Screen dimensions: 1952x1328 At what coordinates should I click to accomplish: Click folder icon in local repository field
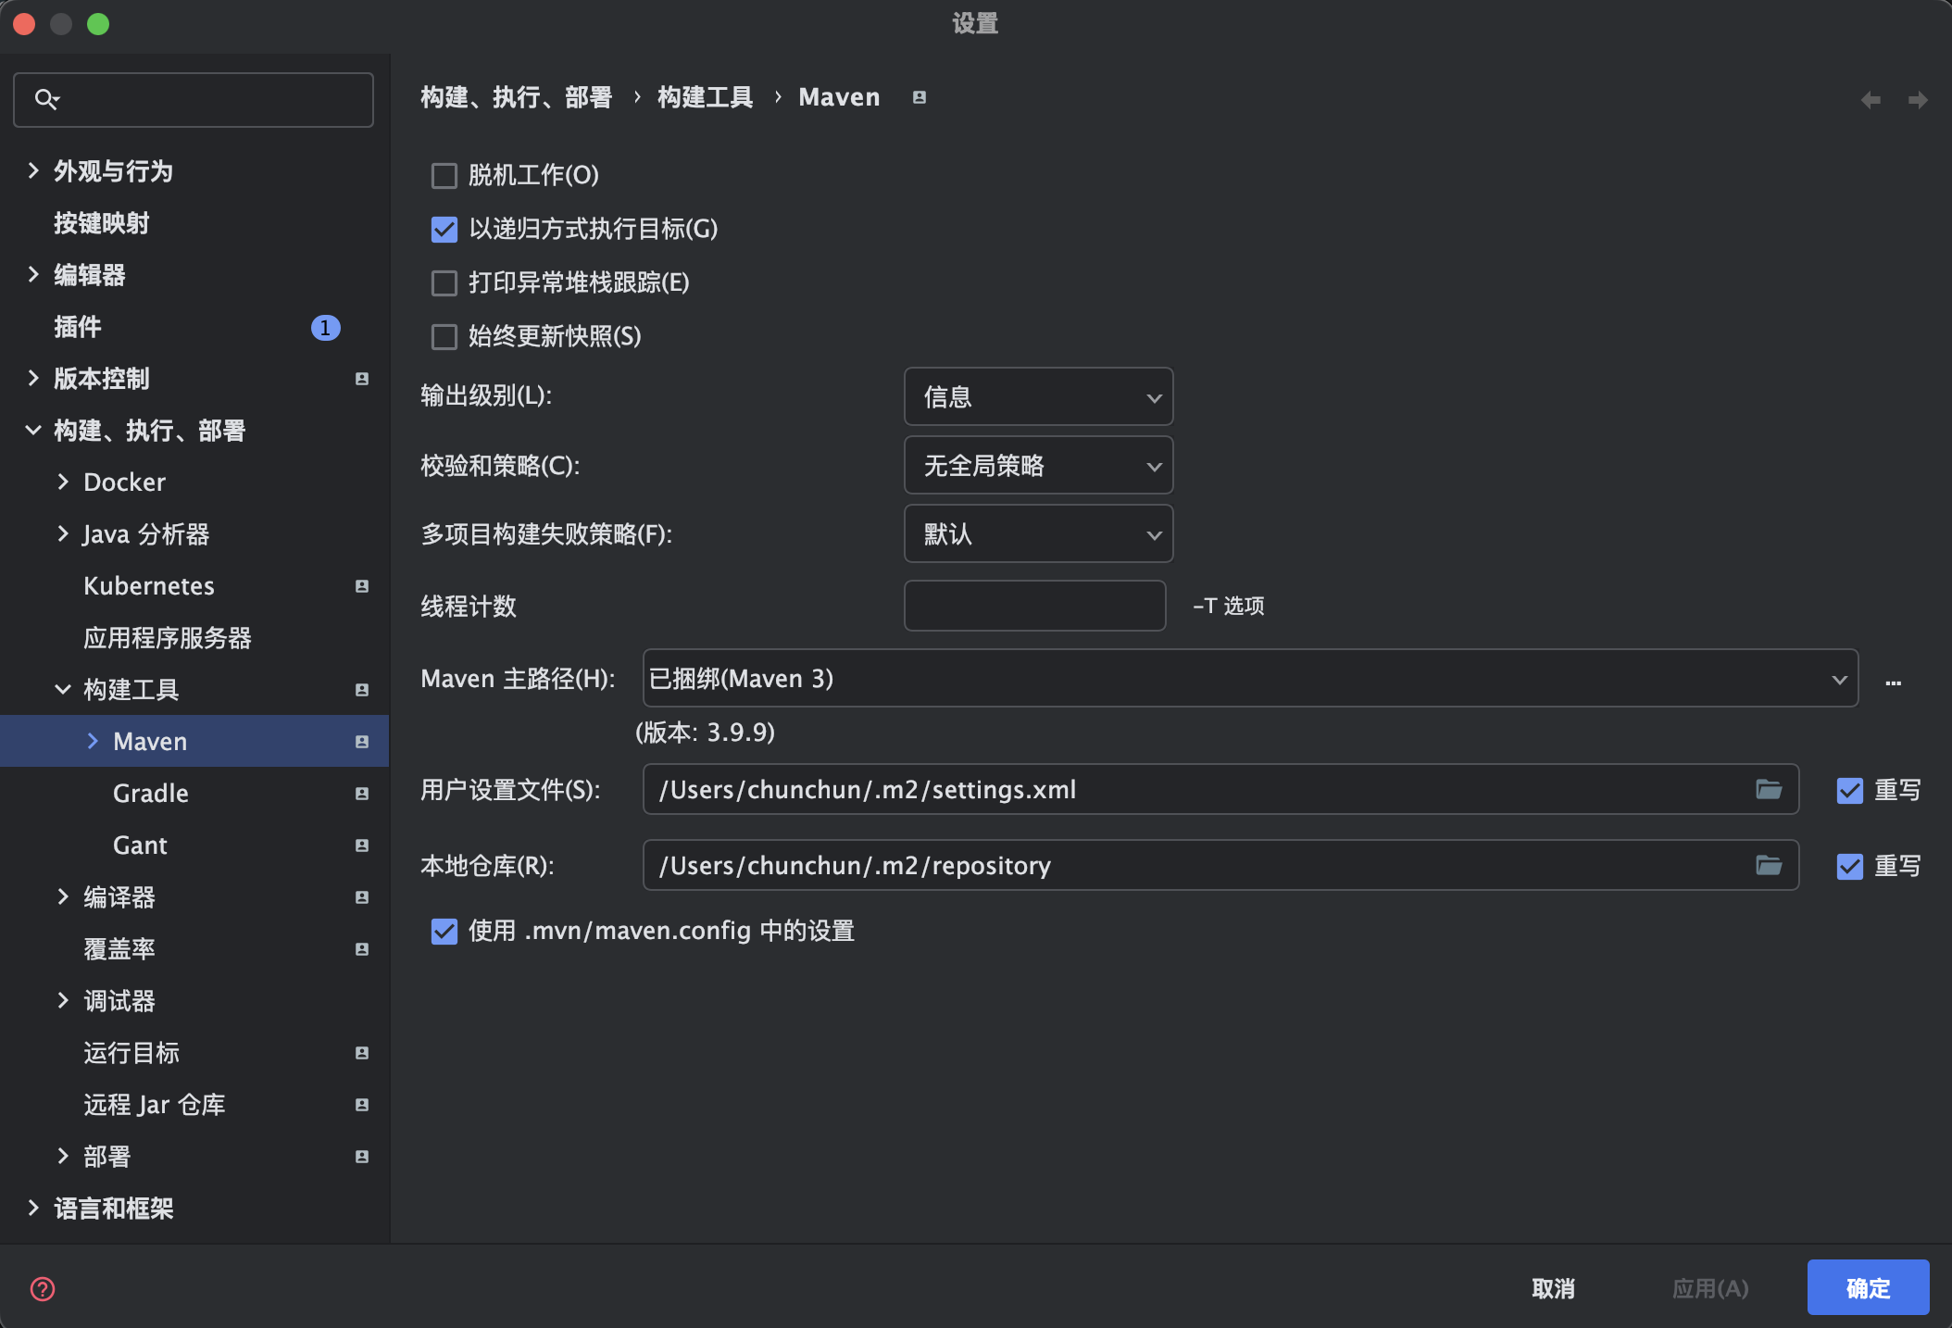(x=1769, y=865)
